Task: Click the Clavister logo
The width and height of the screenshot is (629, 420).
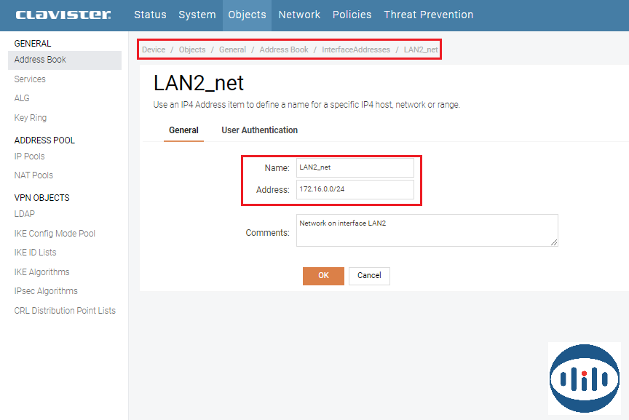Action: [63, 15]
